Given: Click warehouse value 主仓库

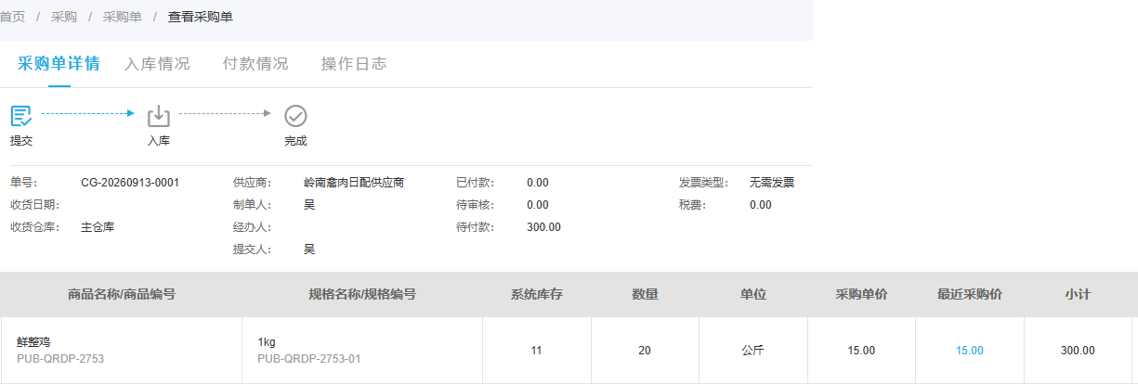Looking at the screenshot, I should pyautogui.click(x=98, y=226).
